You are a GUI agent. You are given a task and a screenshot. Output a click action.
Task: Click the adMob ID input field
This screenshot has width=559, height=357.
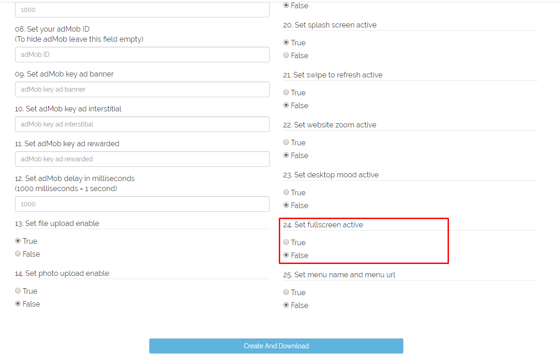coord(142,55)
